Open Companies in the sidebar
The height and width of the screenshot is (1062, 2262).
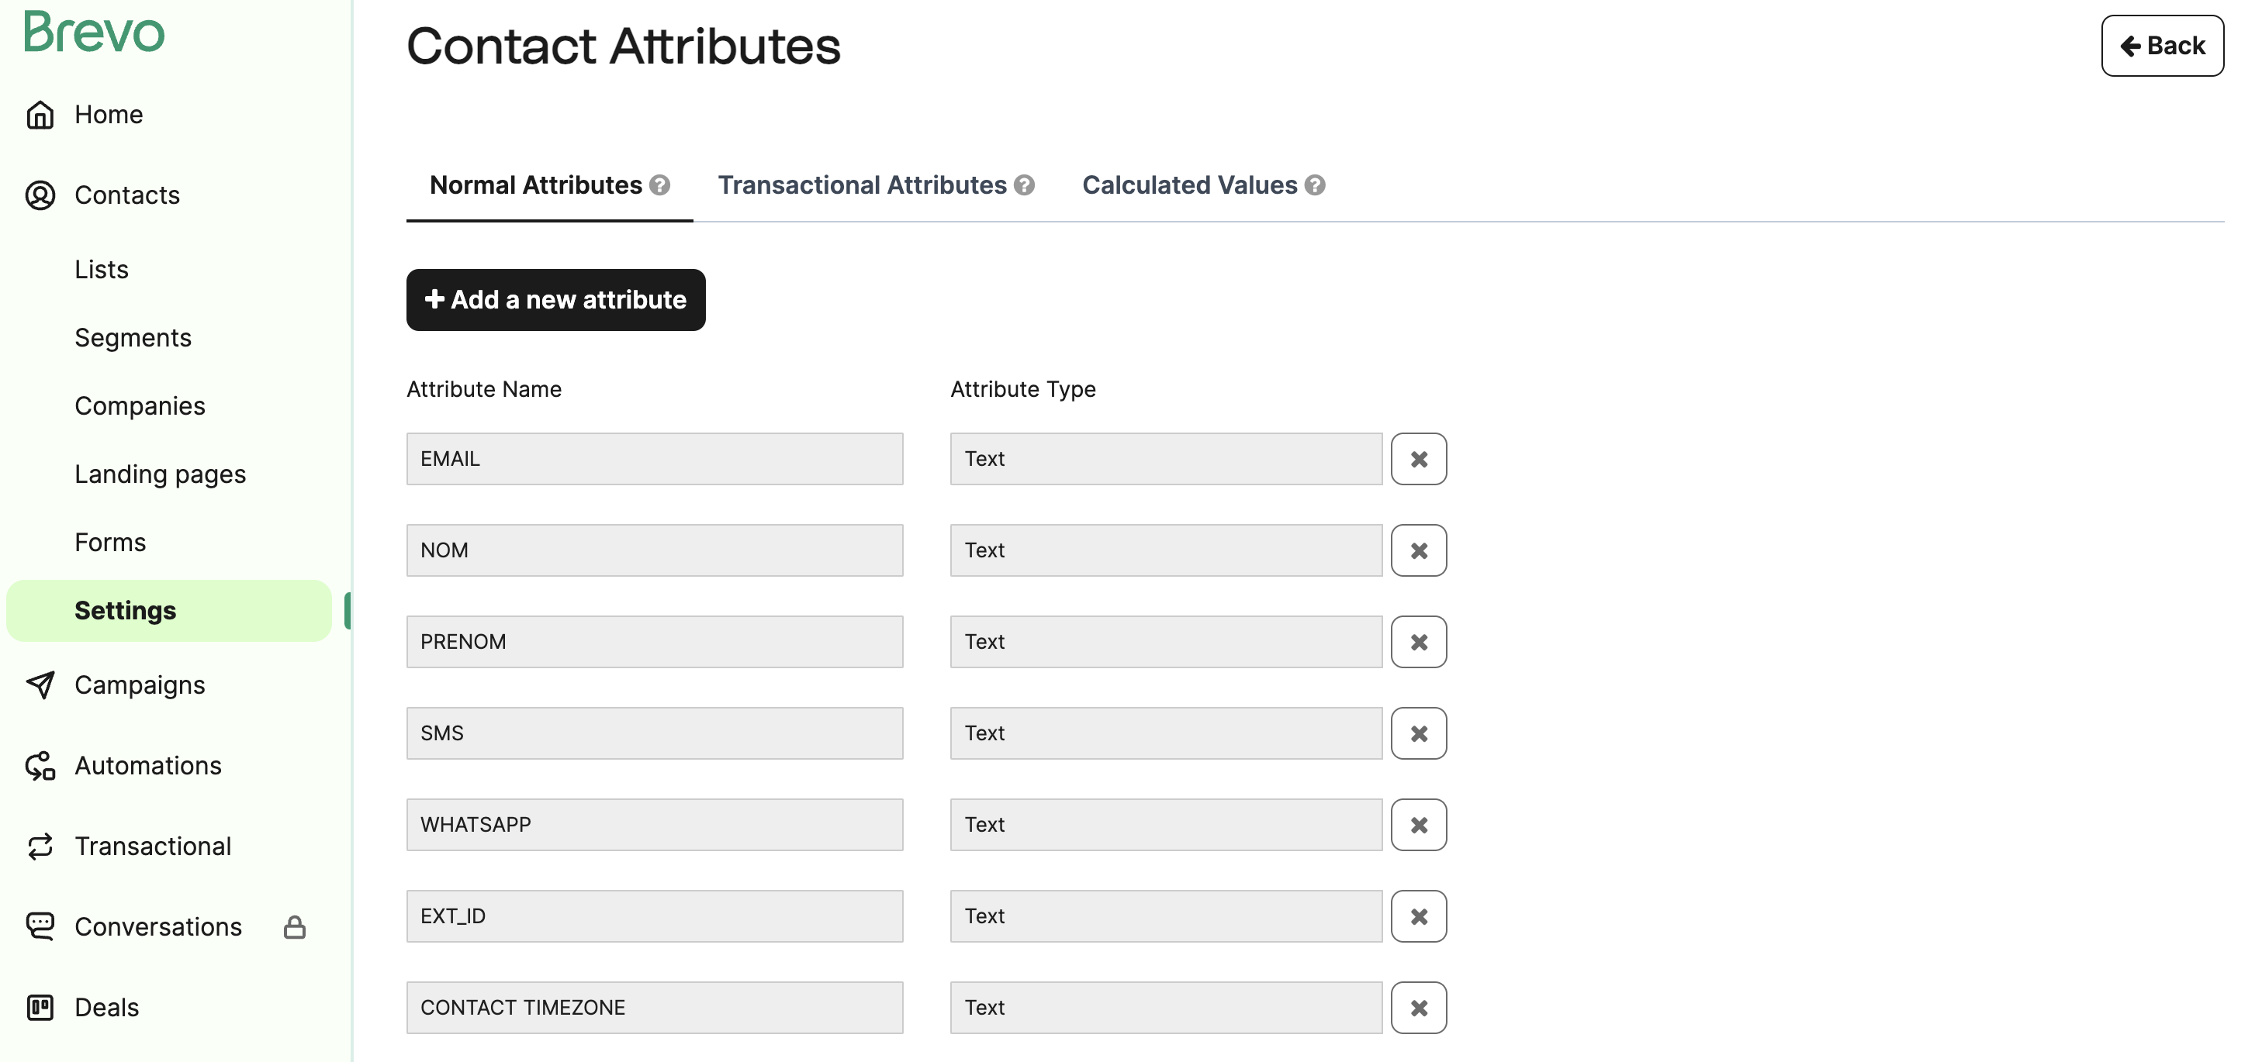tap(140, 405)
